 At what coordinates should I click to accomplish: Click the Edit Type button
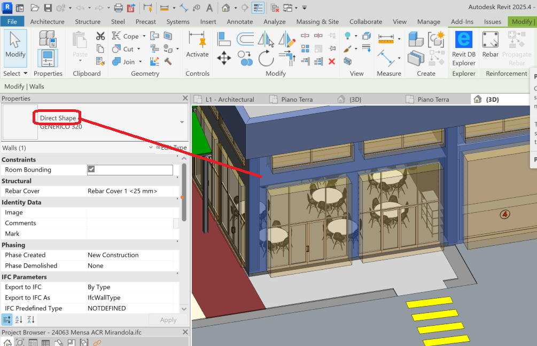(x=172, y=148)
